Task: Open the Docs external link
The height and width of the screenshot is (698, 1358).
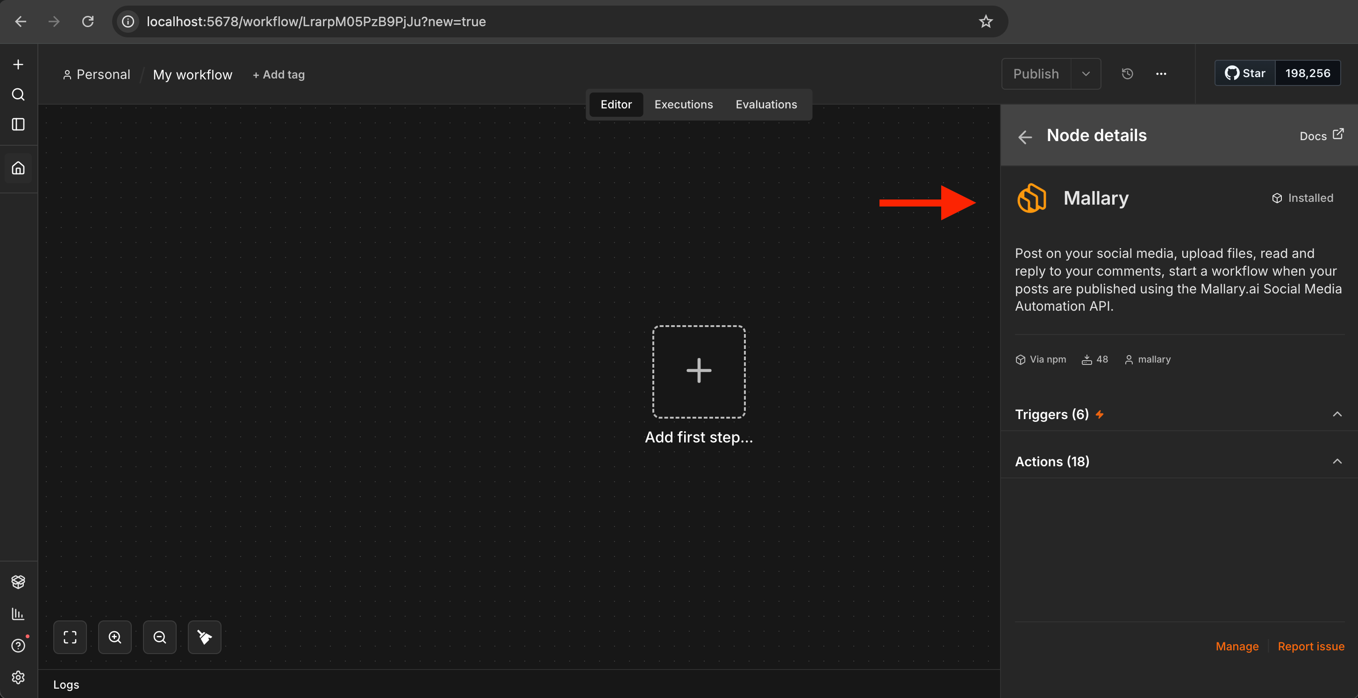Action: (1322, 135)
